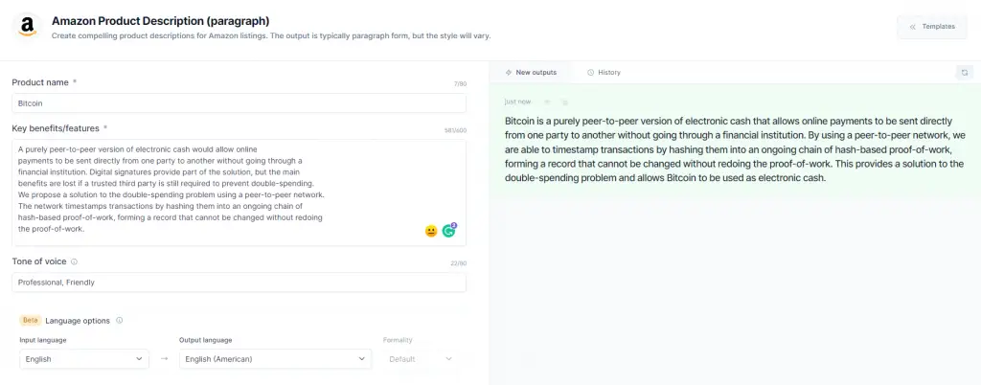Click the Beta badge label

30,320
